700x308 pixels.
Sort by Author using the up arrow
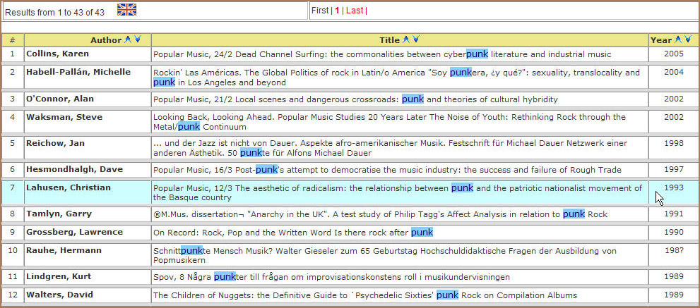pyautogui.click(x=127, y=40)
